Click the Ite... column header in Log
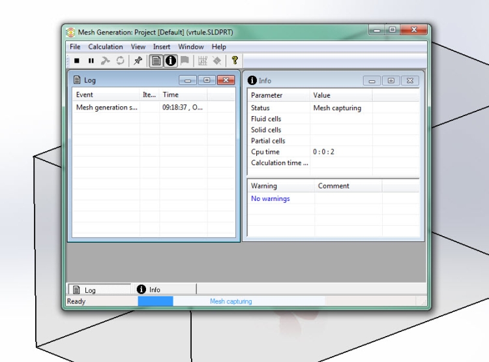 tap(149, 95)
